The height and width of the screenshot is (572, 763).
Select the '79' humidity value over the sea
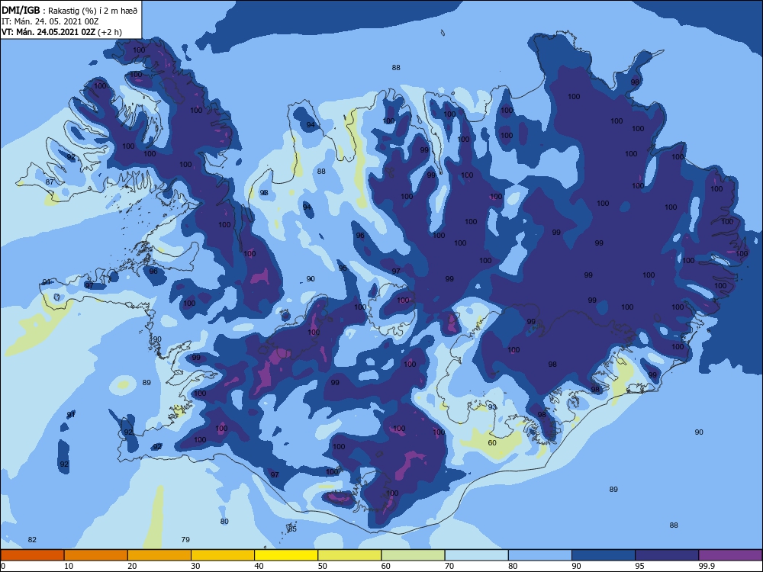pyautogui.click(x=185, y=539)
